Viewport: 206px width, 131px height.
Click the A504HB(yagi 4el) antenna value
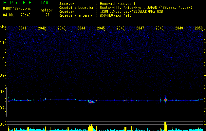point(116,15)
